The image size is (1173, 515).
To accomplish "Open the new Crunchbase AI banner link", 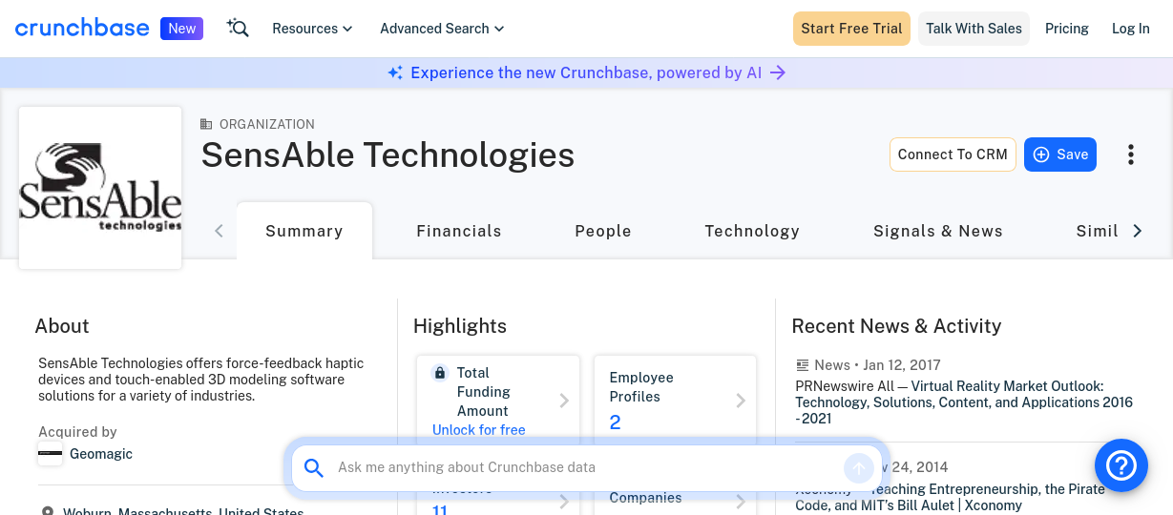I will click(x=586, y=72).
